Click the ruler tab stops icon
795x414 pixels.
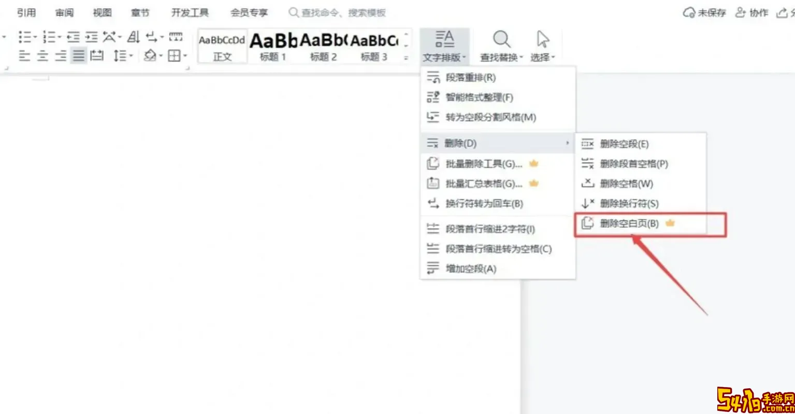(x=176, y=37)
